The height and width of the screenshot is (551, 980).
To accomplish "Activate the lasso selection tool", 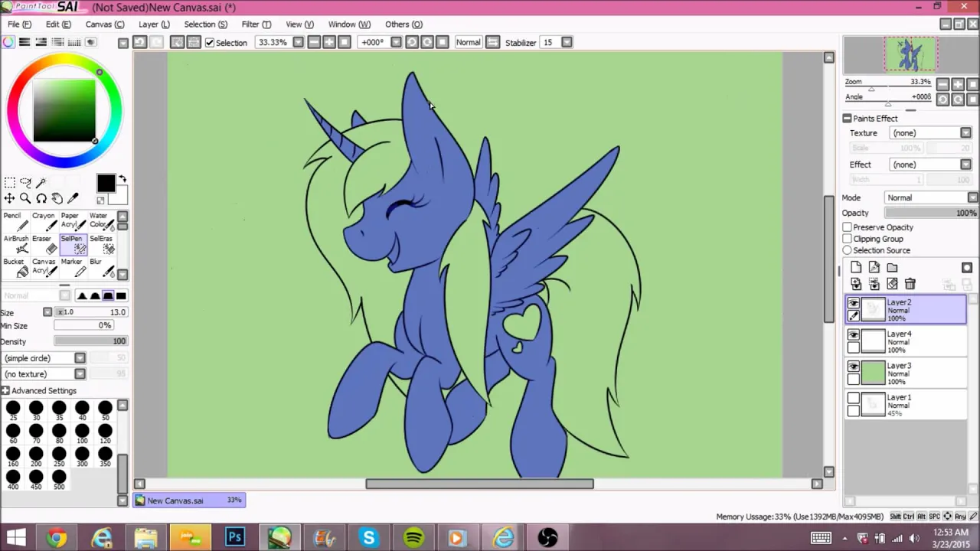I will coord(25,182).
